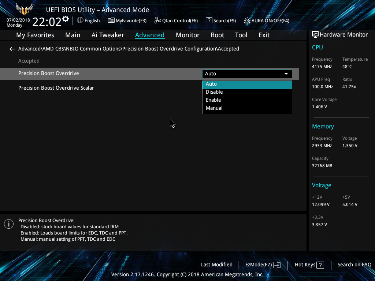This screenshot has width=375, height=281.
Task: Click the globe language icon
Action: 80,20
